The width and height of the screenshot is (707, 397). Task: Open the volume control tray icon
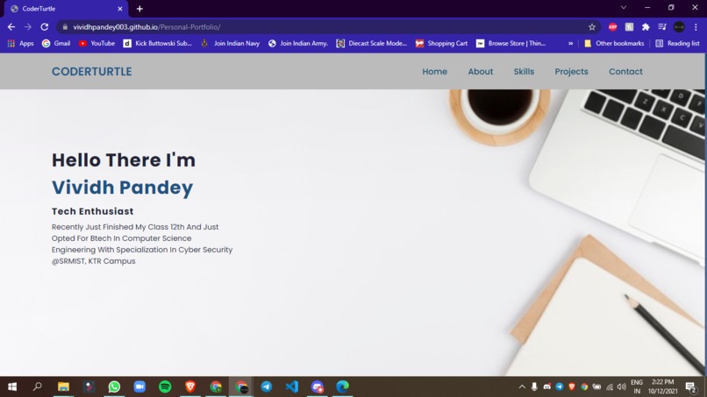tap(622, 386)
